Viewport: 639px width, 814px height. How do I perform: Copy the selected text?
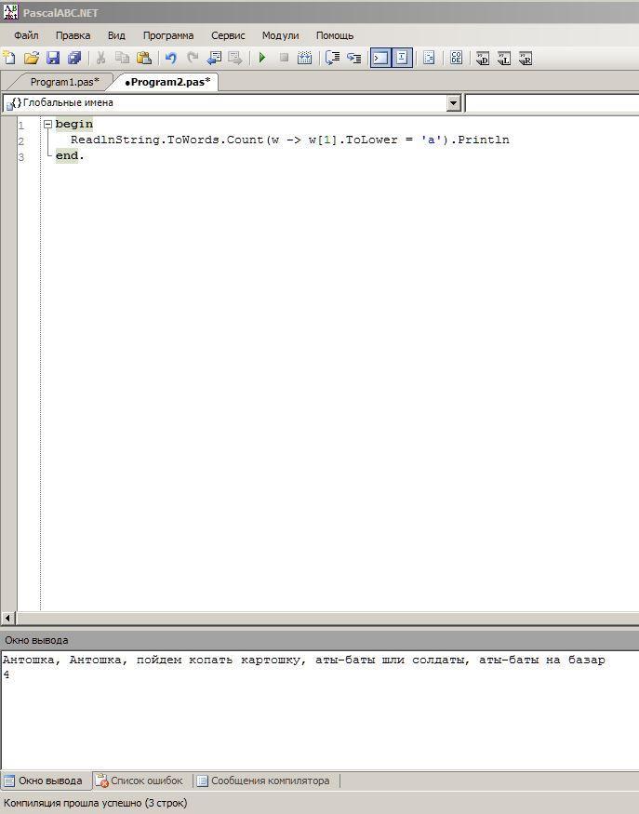[122, 58]
